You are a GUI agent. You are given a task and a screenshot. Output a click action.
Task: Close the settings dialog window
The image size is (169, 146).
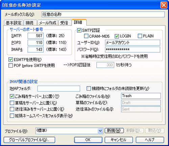164,5
